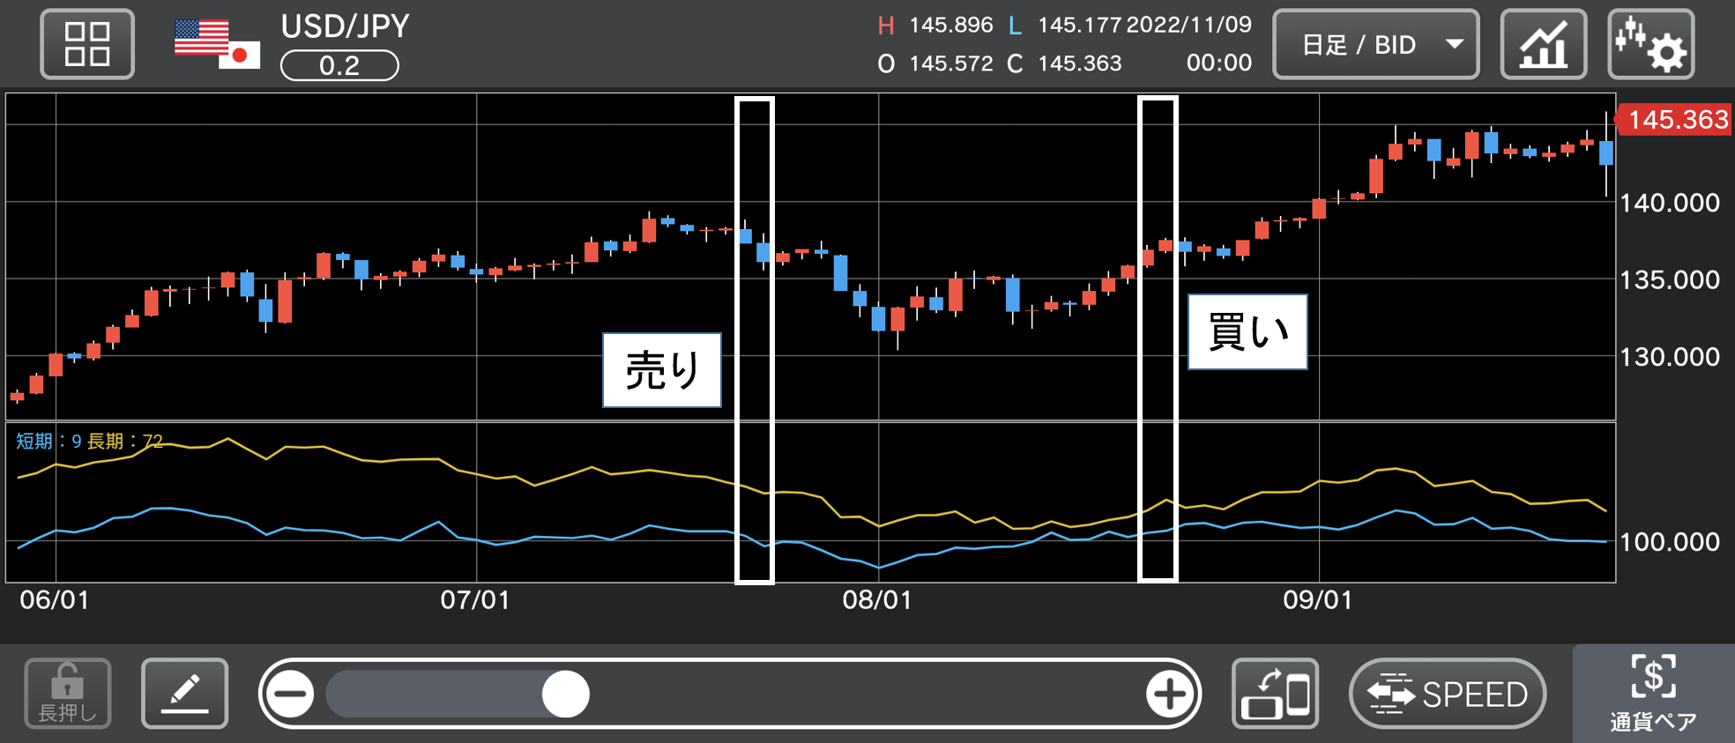The width and height of the screenshot is (1735, 743).
Task: Click the 100.000 indicator axis label
Action: [1670, 541]
